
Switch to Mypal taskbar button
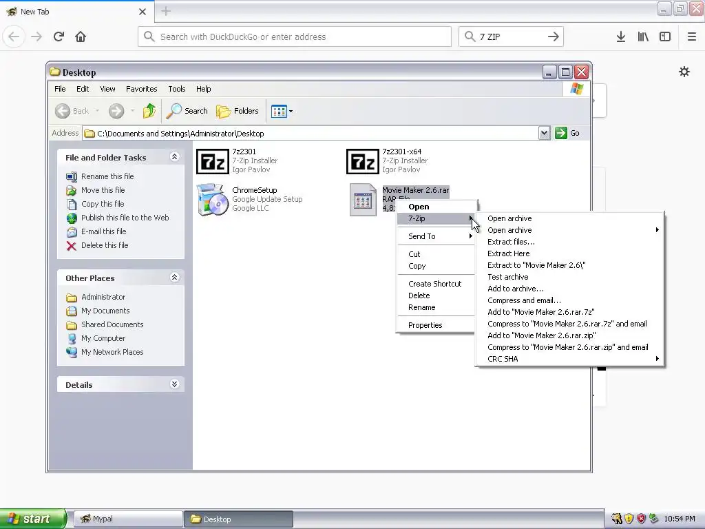[127, 519]
